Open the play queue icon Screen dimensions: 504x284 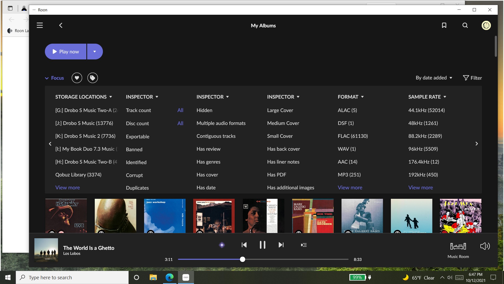pyautogui.click(x=304, y=245)
